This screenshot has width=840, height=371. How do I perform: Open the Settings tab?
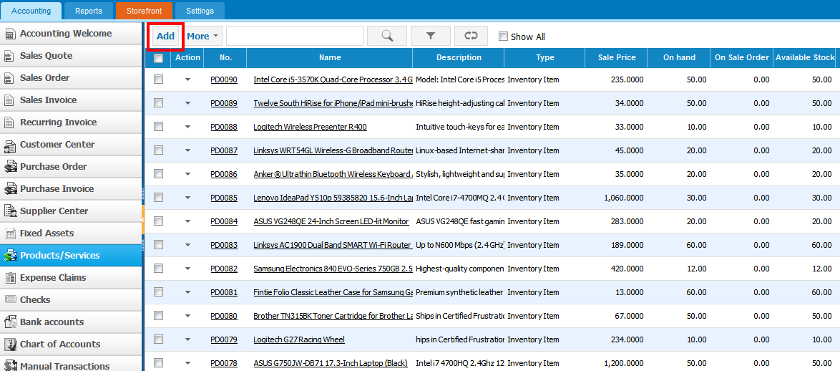pos(200,11)
